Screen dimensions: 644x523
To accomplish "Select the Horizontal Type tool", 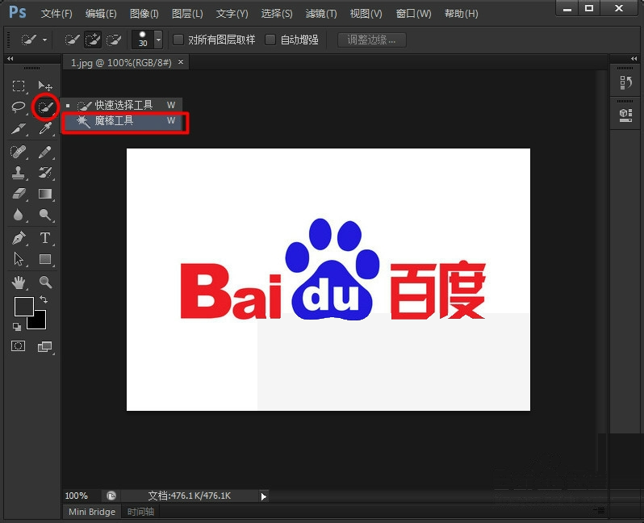I will [x=44, y=238].
